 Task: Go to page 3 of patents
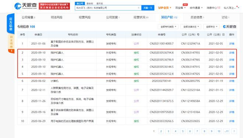pyautogui.click(x=168, y=131)
